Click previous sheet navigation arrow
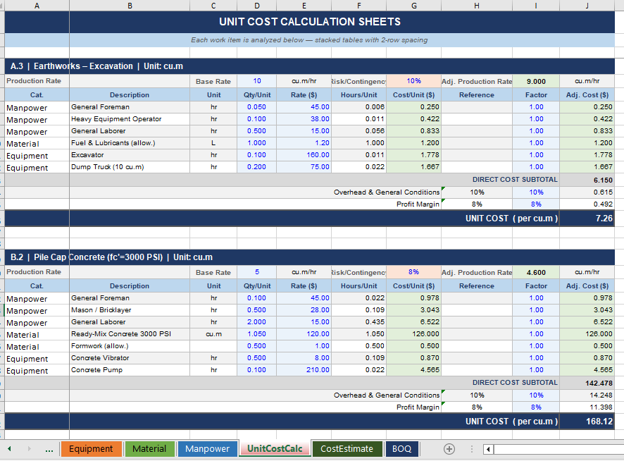This screenshot has width=624, height=461. (10, 449)
